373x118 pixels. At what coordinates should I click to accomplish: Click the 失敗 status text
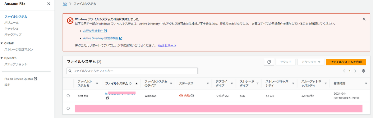click(187, 96)
